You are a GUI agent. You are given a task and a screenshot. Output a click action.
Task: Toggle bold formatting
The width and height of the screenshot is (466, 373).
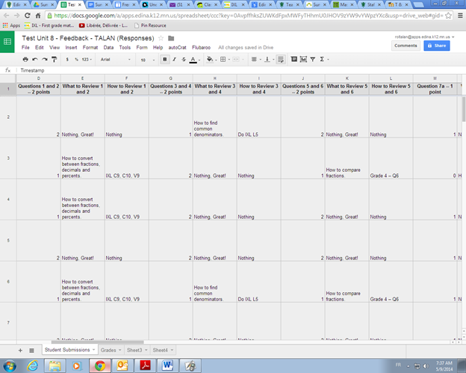click(x=165, y=60)
